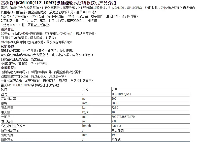The image size is (198, 142).
Task: Click the 驱动轮距 row label
Action: 7,135
